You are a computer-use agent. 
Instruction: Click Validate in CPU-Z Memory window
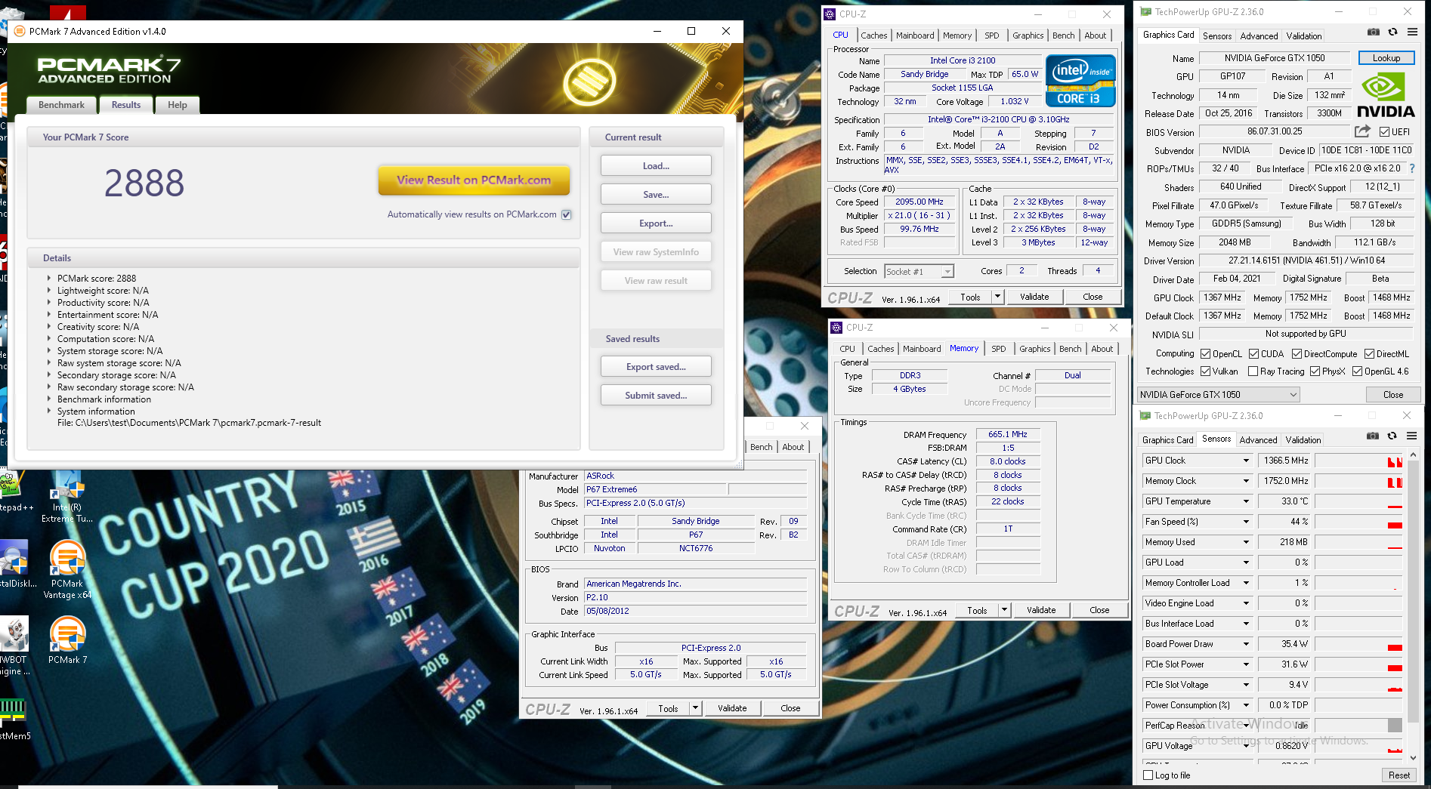pos(1041,610)
